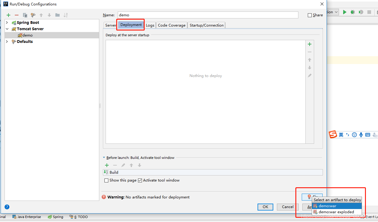Open Sogou soft keyboard icon
The height and width of the screenshot is (222, 378).
pyautogui.click(x=368, y=135)
